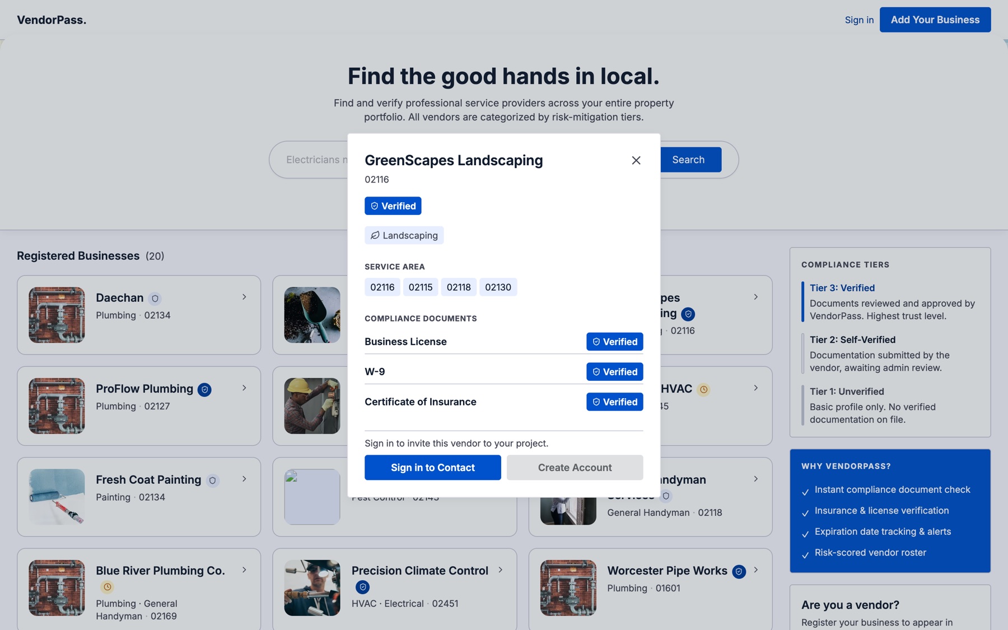Select the Tier 3: Verified item

[890, 301]
